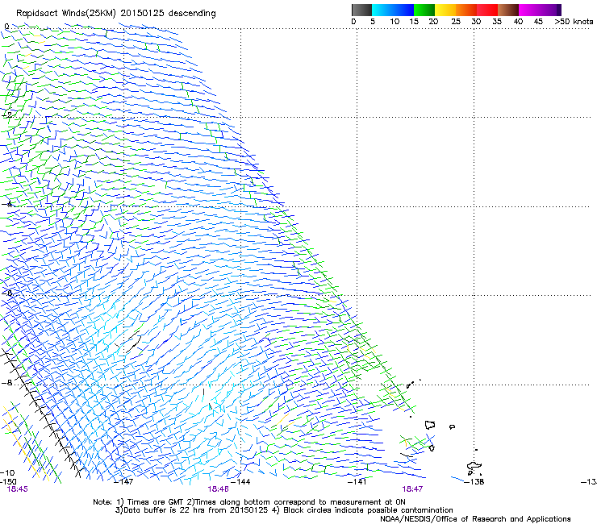Select the yellow 20-25 knots legend segment
The height and width of the screenshot is (524, 597).
(x=445, y=10)
